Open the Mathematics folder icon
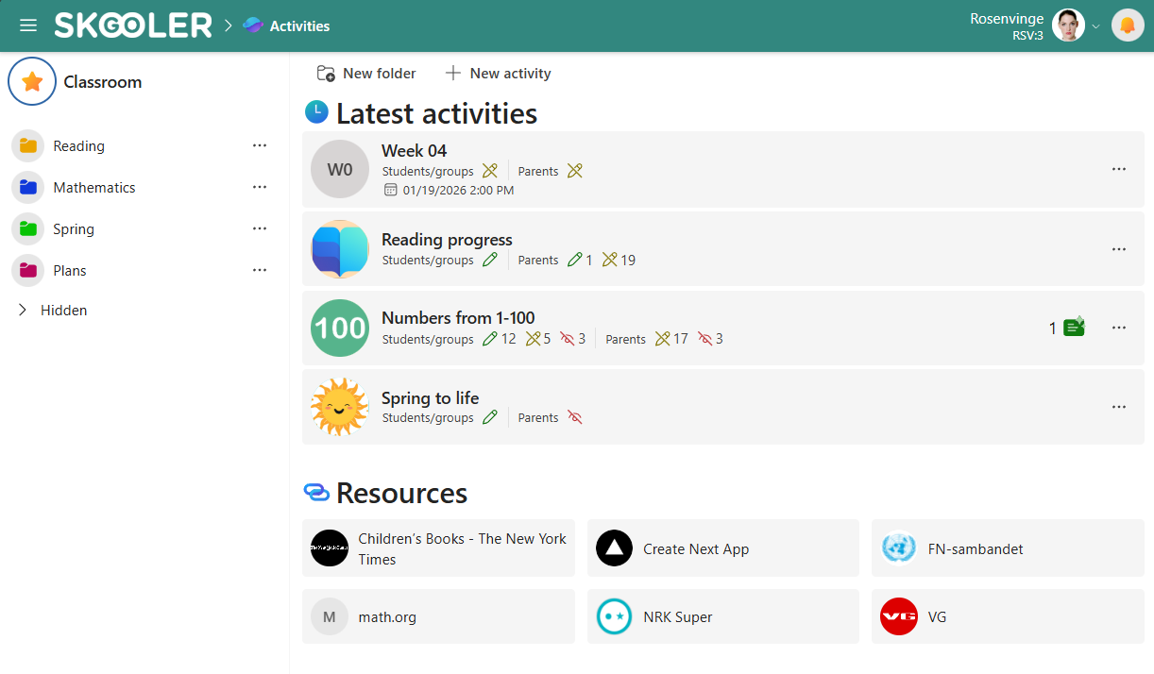The width and height of the screenshot is (1154, 674). [x=28, y=188]
